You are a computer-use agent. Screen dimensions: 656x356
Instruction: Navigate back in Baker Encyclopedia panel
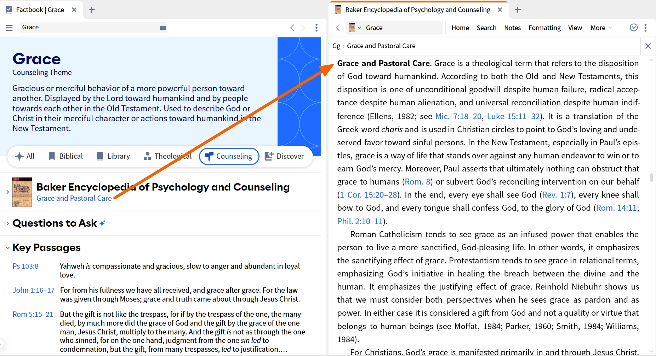[x=338, y=28]
